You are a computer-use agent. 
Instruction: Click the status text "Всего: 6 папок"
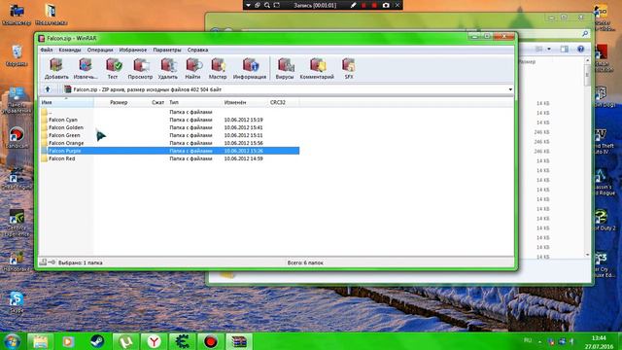[305, 262]
